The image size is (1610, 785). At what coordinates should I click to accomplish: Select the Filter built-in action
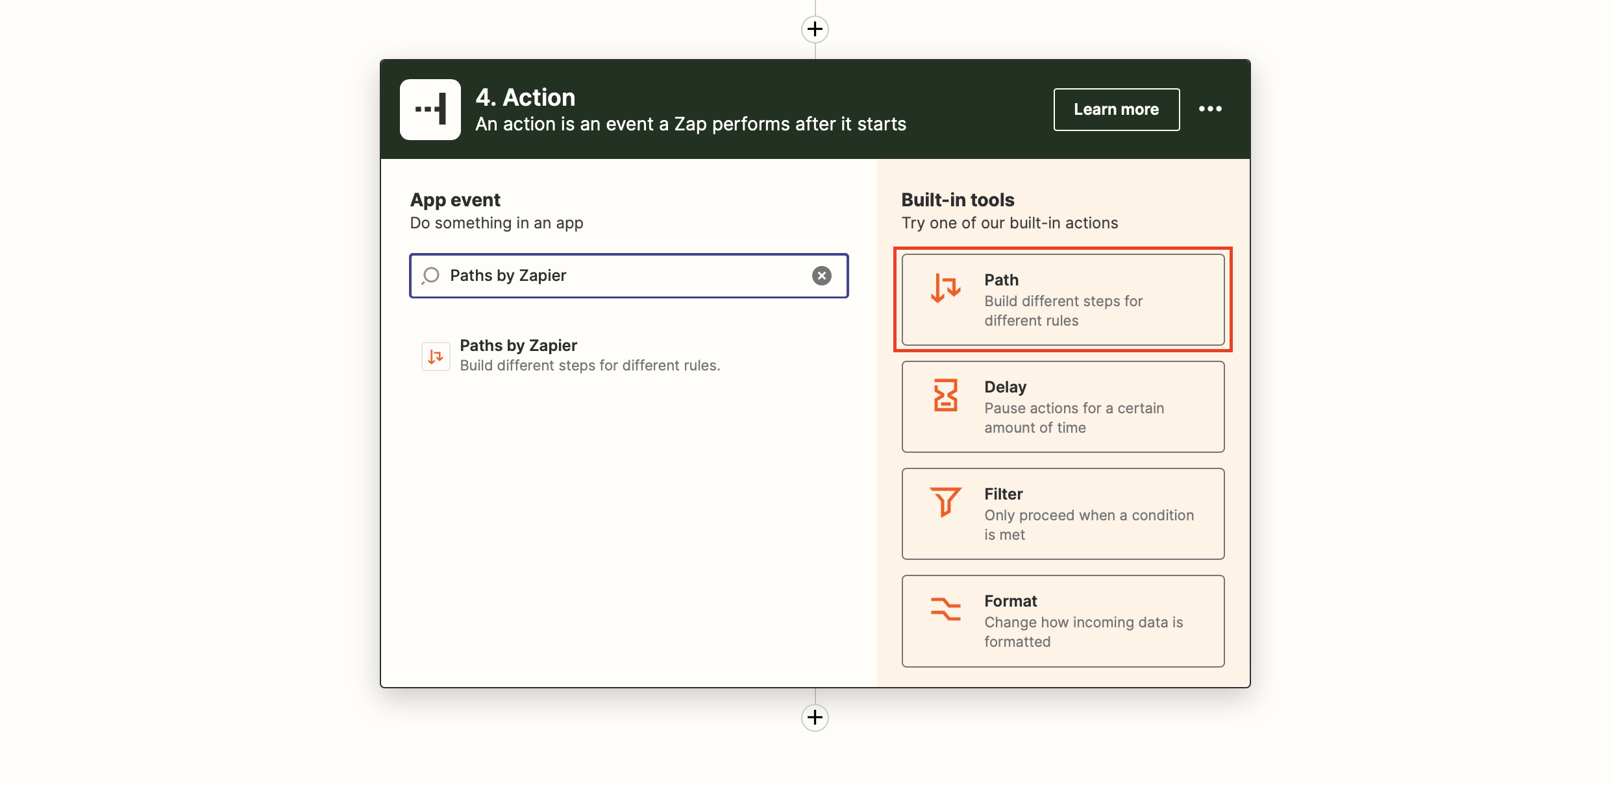pyautogui.click(x=1063, y=514)
